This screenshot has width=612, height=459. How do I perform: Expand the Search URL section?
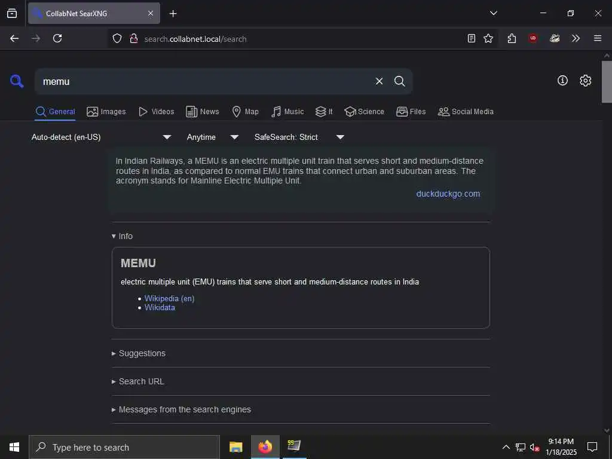tap(138, 381)
